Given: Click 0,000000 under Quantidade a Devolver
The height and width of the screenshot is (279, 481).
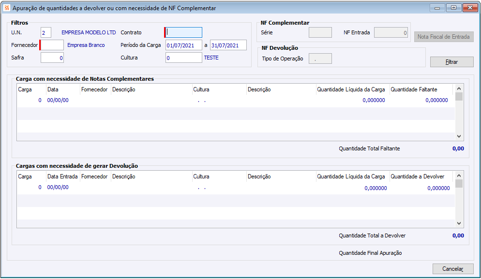Looking at the screenshot, I should (439, 188).
